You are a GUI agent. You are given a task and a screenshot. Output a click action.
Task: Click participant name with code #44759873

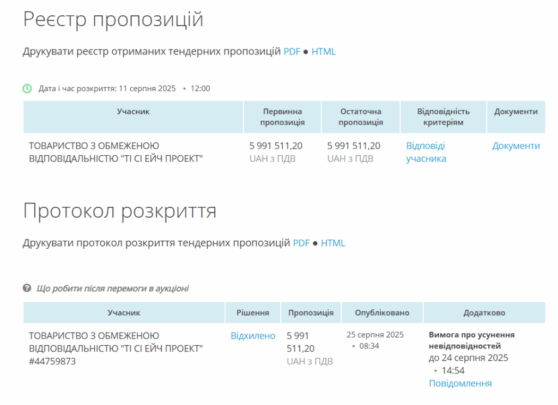pos(116,348)
